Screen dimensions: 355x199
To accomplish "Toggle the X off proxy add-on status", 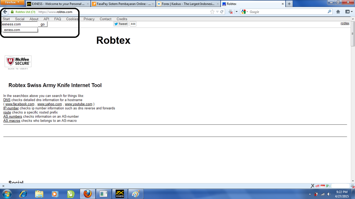I will tap(315, 186).
